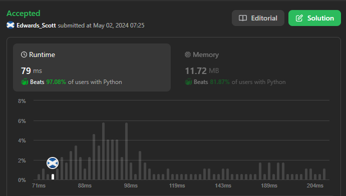Click the flag marker on the runtime chart
This screenshot has width=346, height=196.
point(53,163)
